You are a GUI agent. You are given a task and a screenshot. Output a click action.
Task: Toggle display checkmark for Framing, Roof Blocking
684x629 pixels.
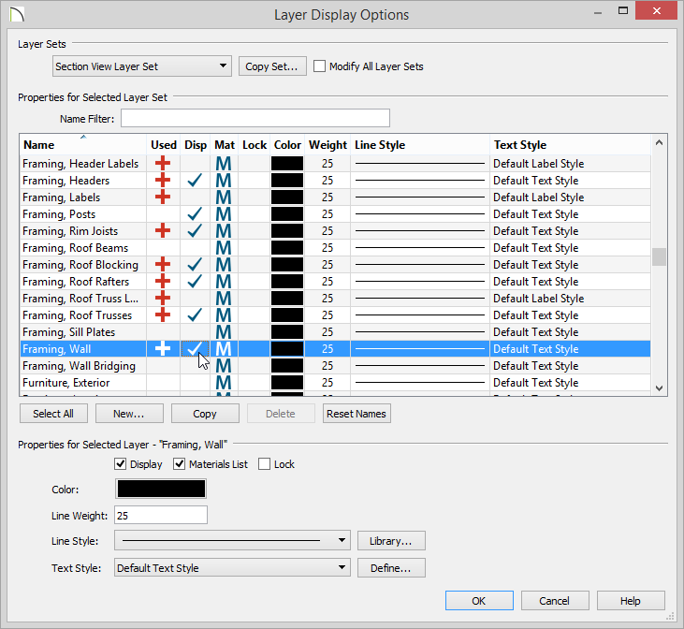pos(195,265)
